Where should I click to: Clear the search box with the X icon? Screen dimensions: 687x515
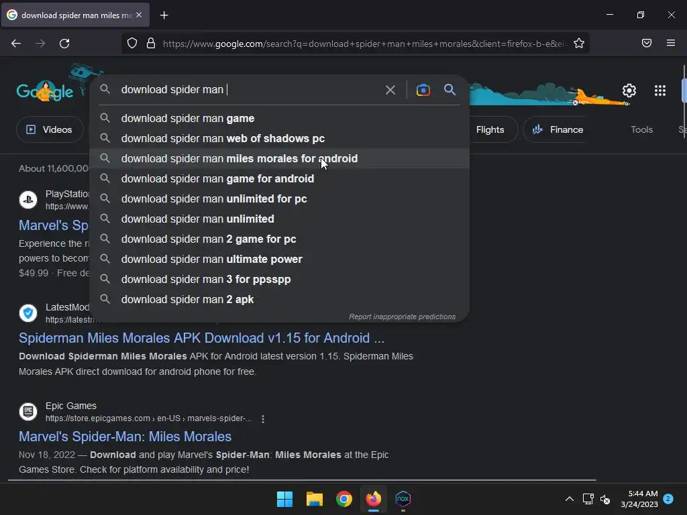[390, 91]
